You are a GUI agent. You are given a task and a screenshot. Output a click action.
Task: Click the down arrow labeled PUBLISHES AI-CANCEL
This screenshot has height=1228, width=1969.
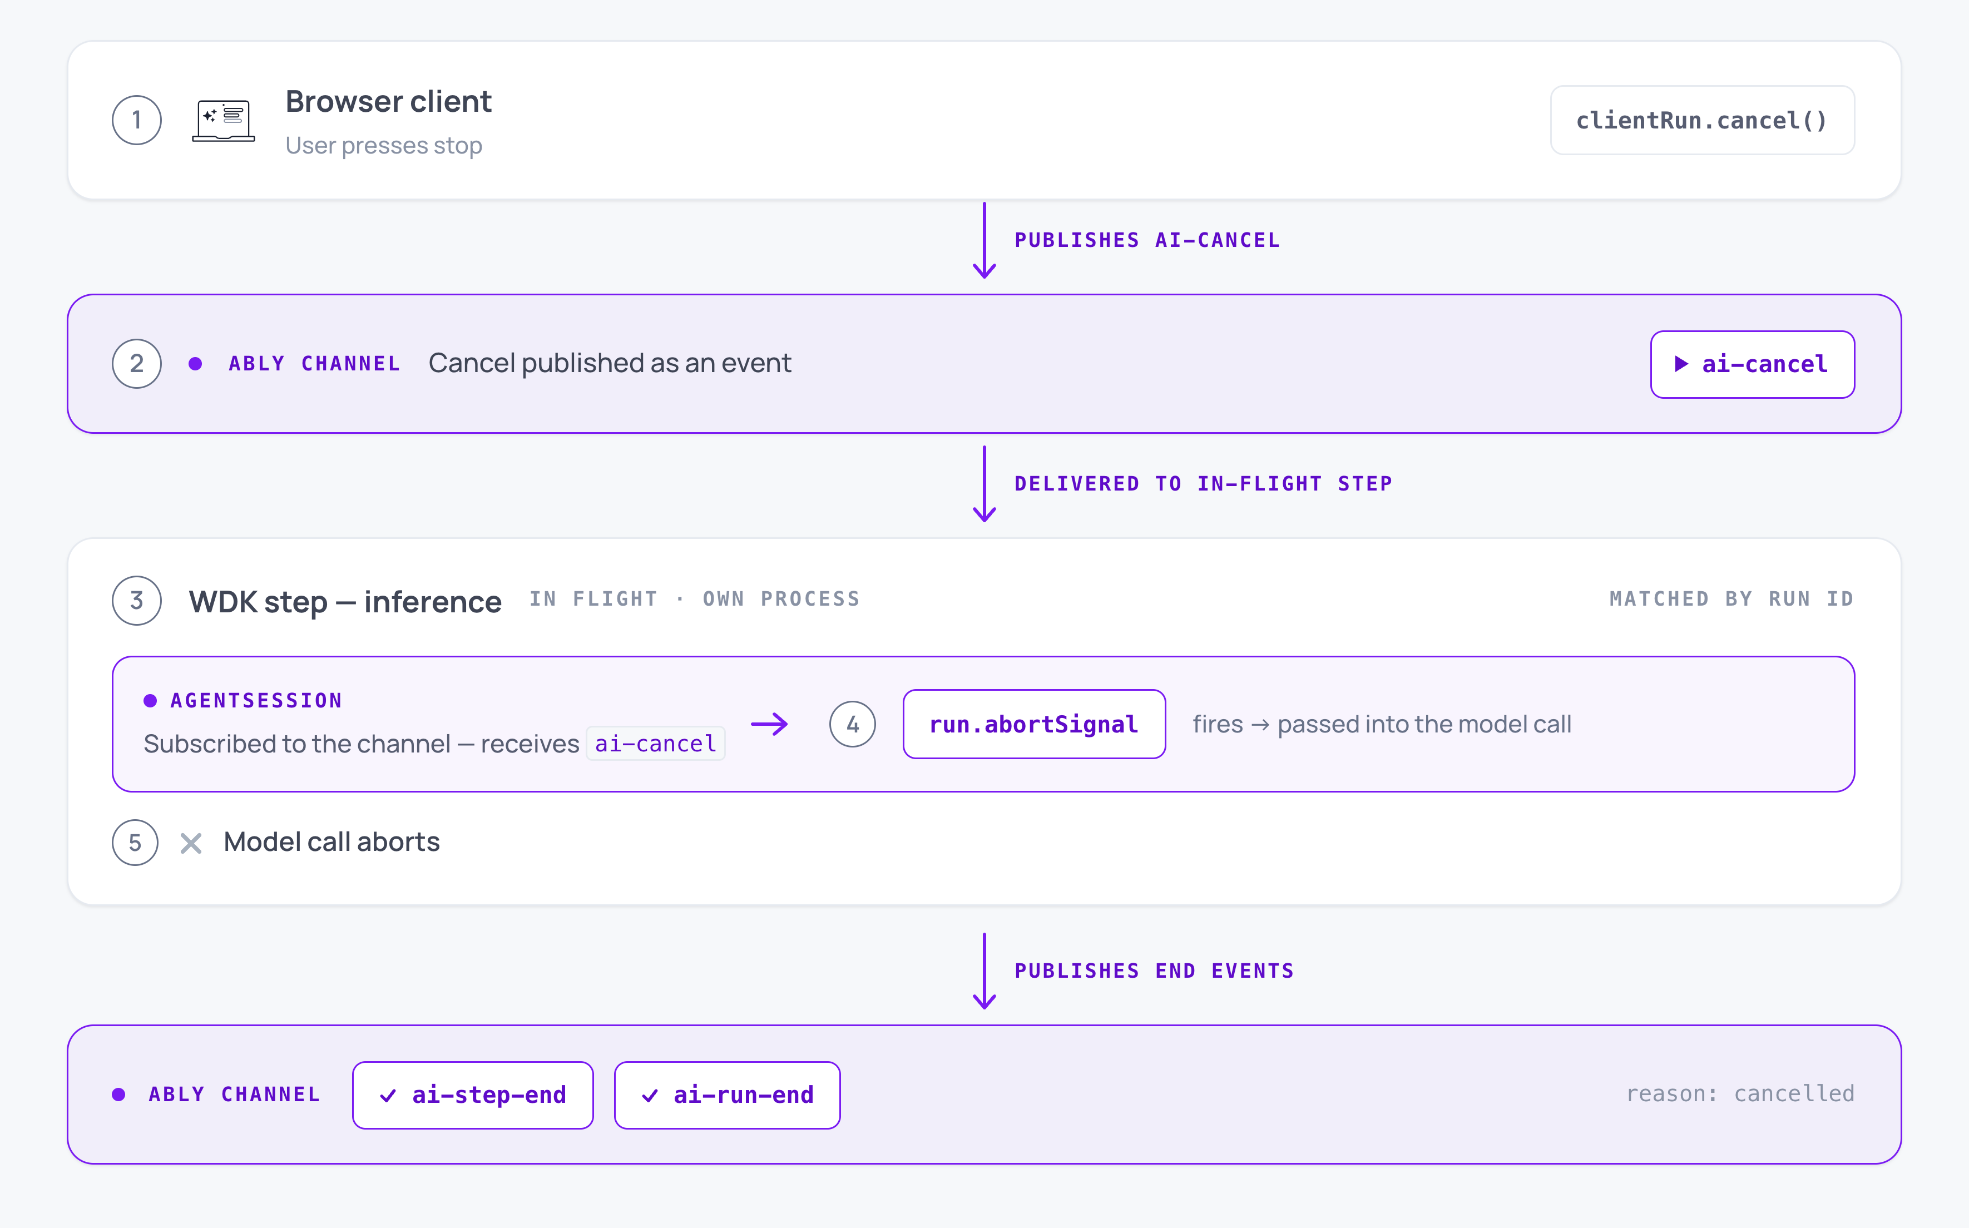click(x=984, y=240)
